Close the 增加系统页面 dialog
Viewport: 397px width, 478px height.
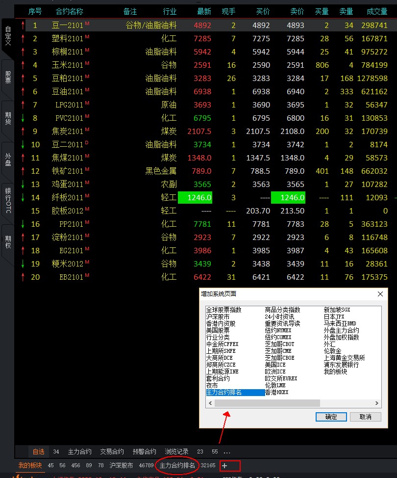tap(380, 294)
